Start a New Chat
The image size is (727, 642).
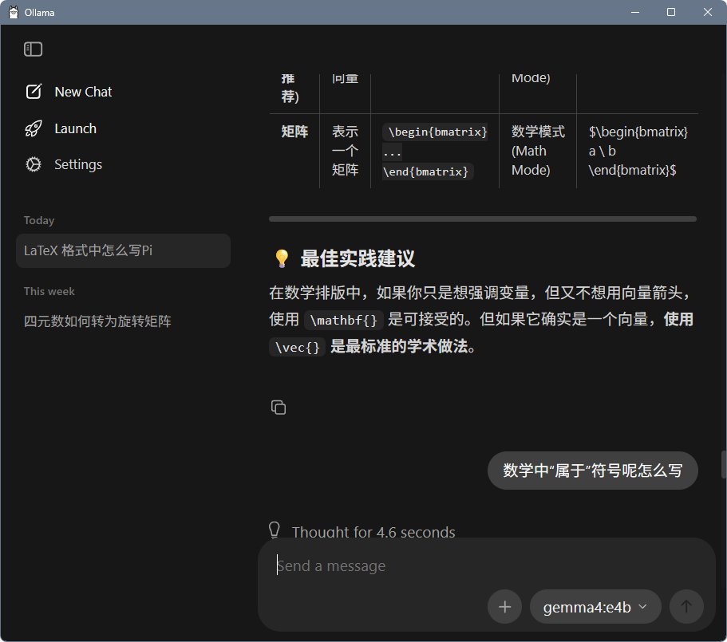(83, 92)
